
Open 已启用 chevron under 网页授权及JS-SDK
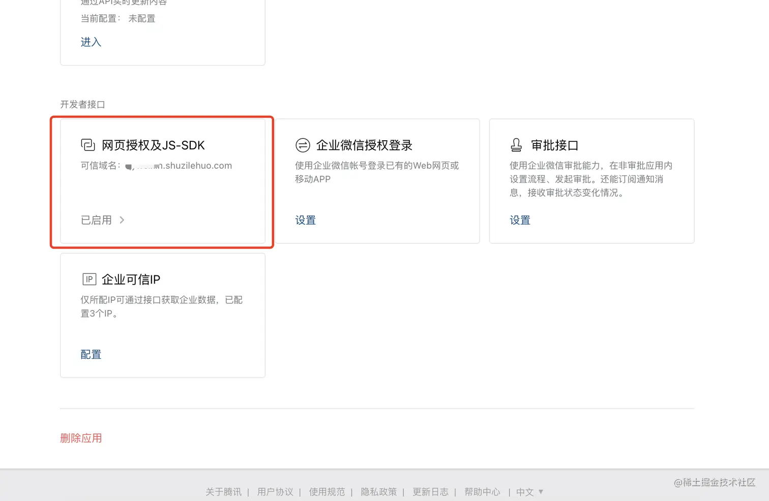coord(122,220)
